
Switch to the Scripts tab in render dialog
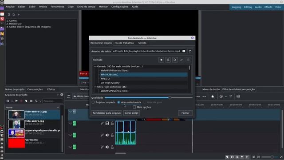(x=142, y=43)
